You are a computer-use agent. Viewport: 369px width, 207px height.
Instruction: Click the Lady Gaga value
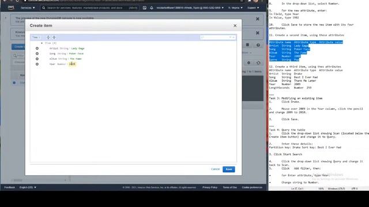pos(78,48)
